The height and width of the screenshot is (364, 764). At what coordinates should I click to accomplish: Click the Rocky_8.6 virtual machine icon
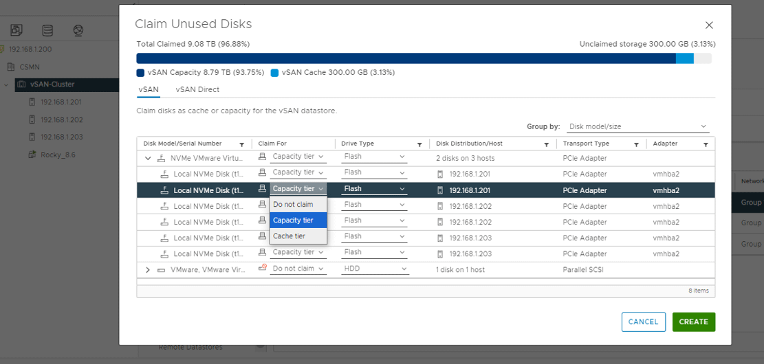[x=32, y=155]
